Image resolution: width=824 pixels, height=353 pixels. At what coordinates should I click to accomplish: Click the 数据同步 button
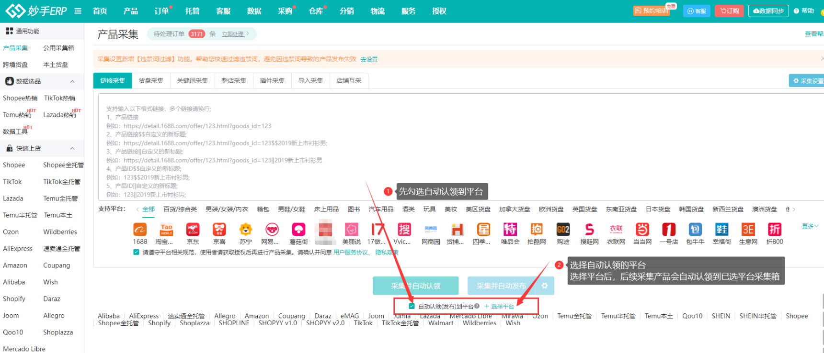(x=768, y=11)
